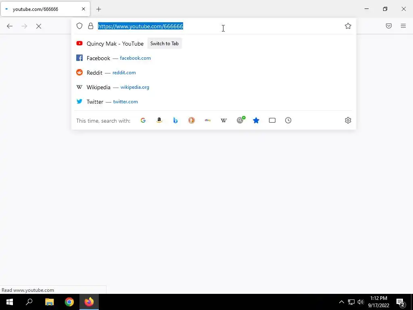
Task: Select the youtube.com/666666 tab
Action: (x=45, y=9)
